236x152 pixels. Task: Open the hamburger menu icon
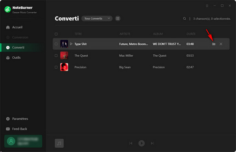[207, 6]
